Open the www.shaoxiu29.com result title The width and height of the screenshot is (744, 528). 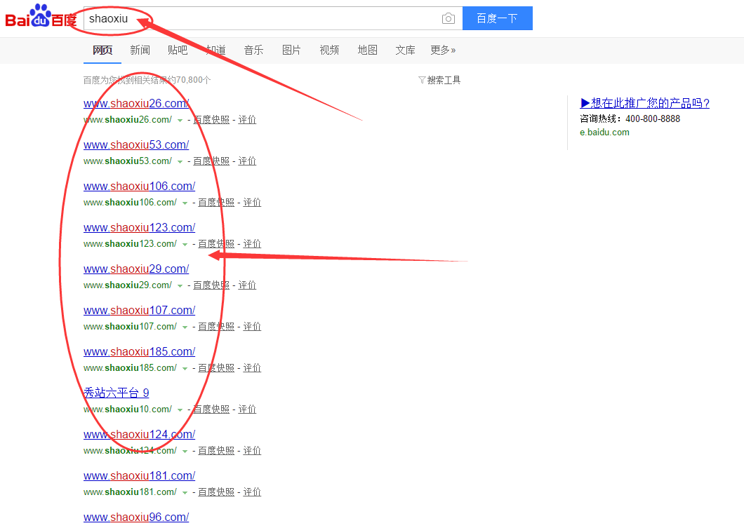[136, 269]
